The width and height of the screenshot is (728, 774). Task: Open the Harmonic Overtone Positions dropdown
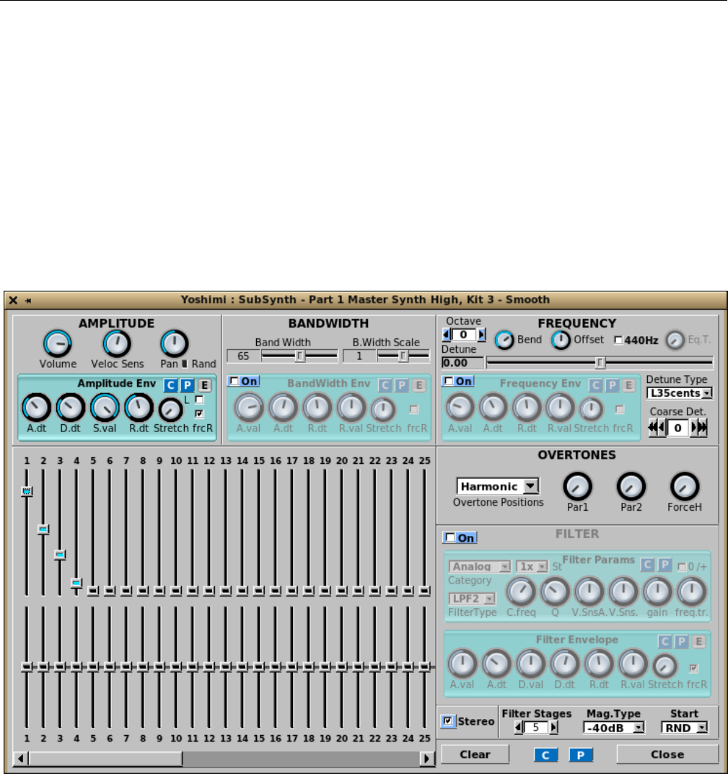tap(498, 486)
